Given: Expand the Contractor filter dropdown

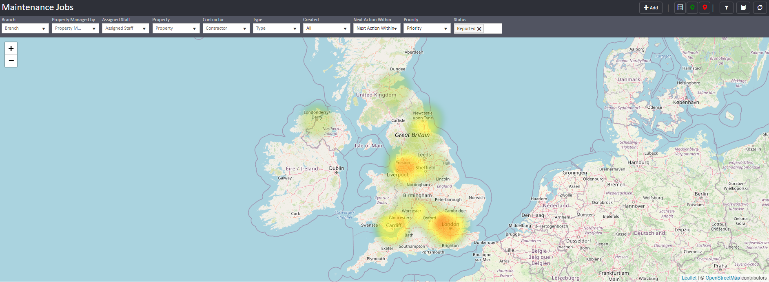Looking at the screenshot, I should tap(226, 28).
